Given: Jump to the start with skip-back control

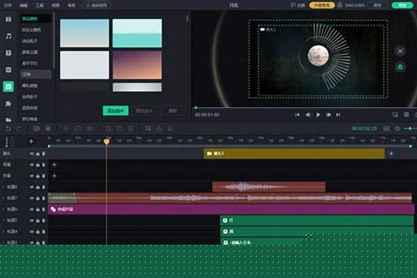Looking at the screenshot, I should point(297,115).
